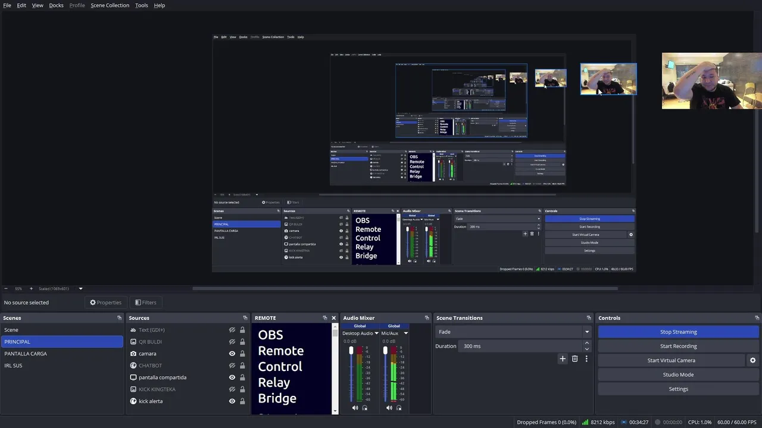Toggle lock on pantalla compartida source
The width and height of the screenshot is (762, 428).
pos(242,377)
